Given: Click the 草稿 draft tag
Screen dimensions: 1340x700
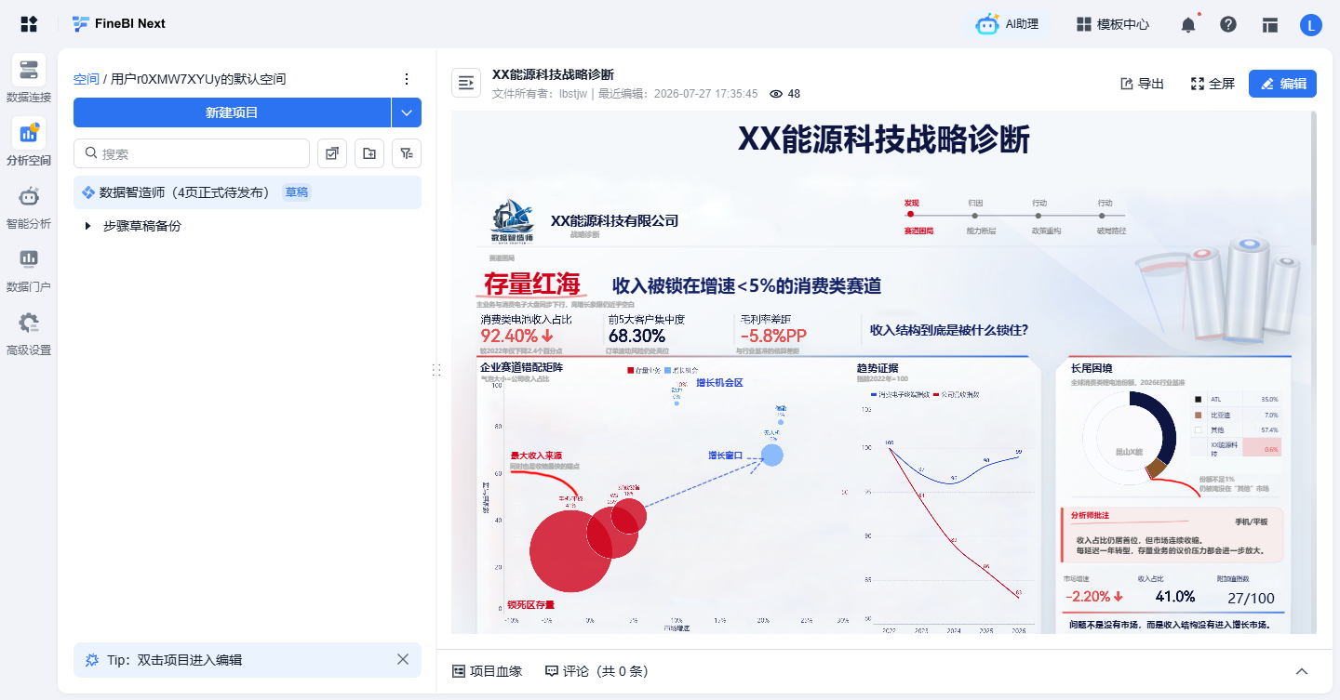Looking at the screenshot, I should click(x=297, y=192).
